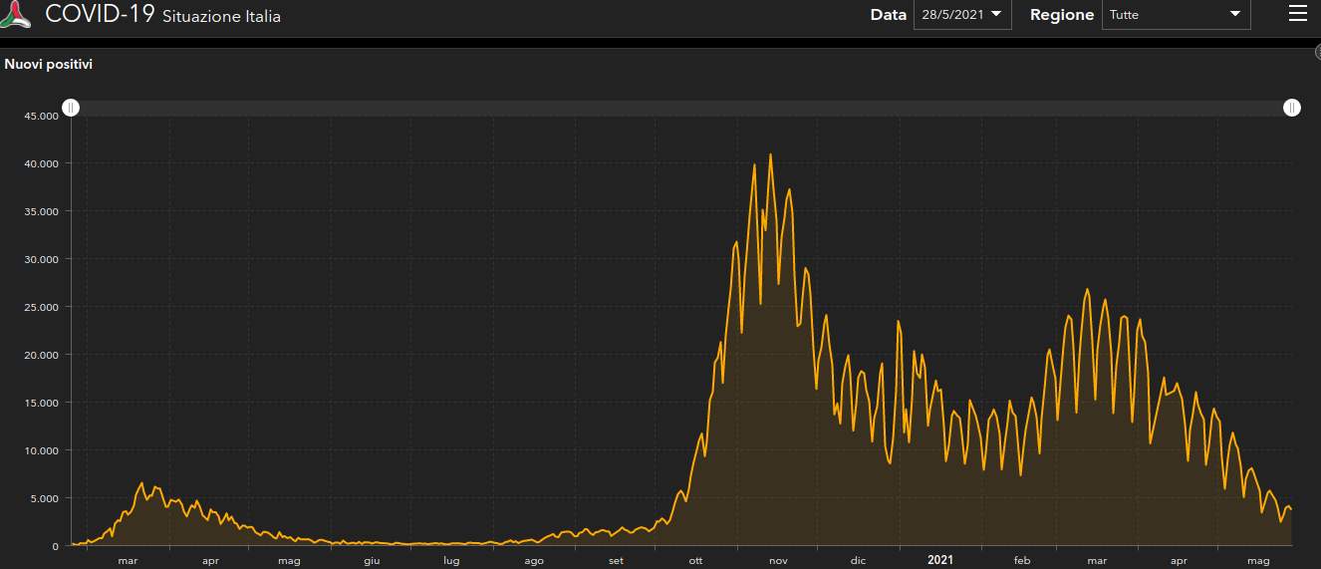The image size is (1321, 569).
Task: Click the March 2021 peak on the chart
Action: click(x=1087, y=290)
